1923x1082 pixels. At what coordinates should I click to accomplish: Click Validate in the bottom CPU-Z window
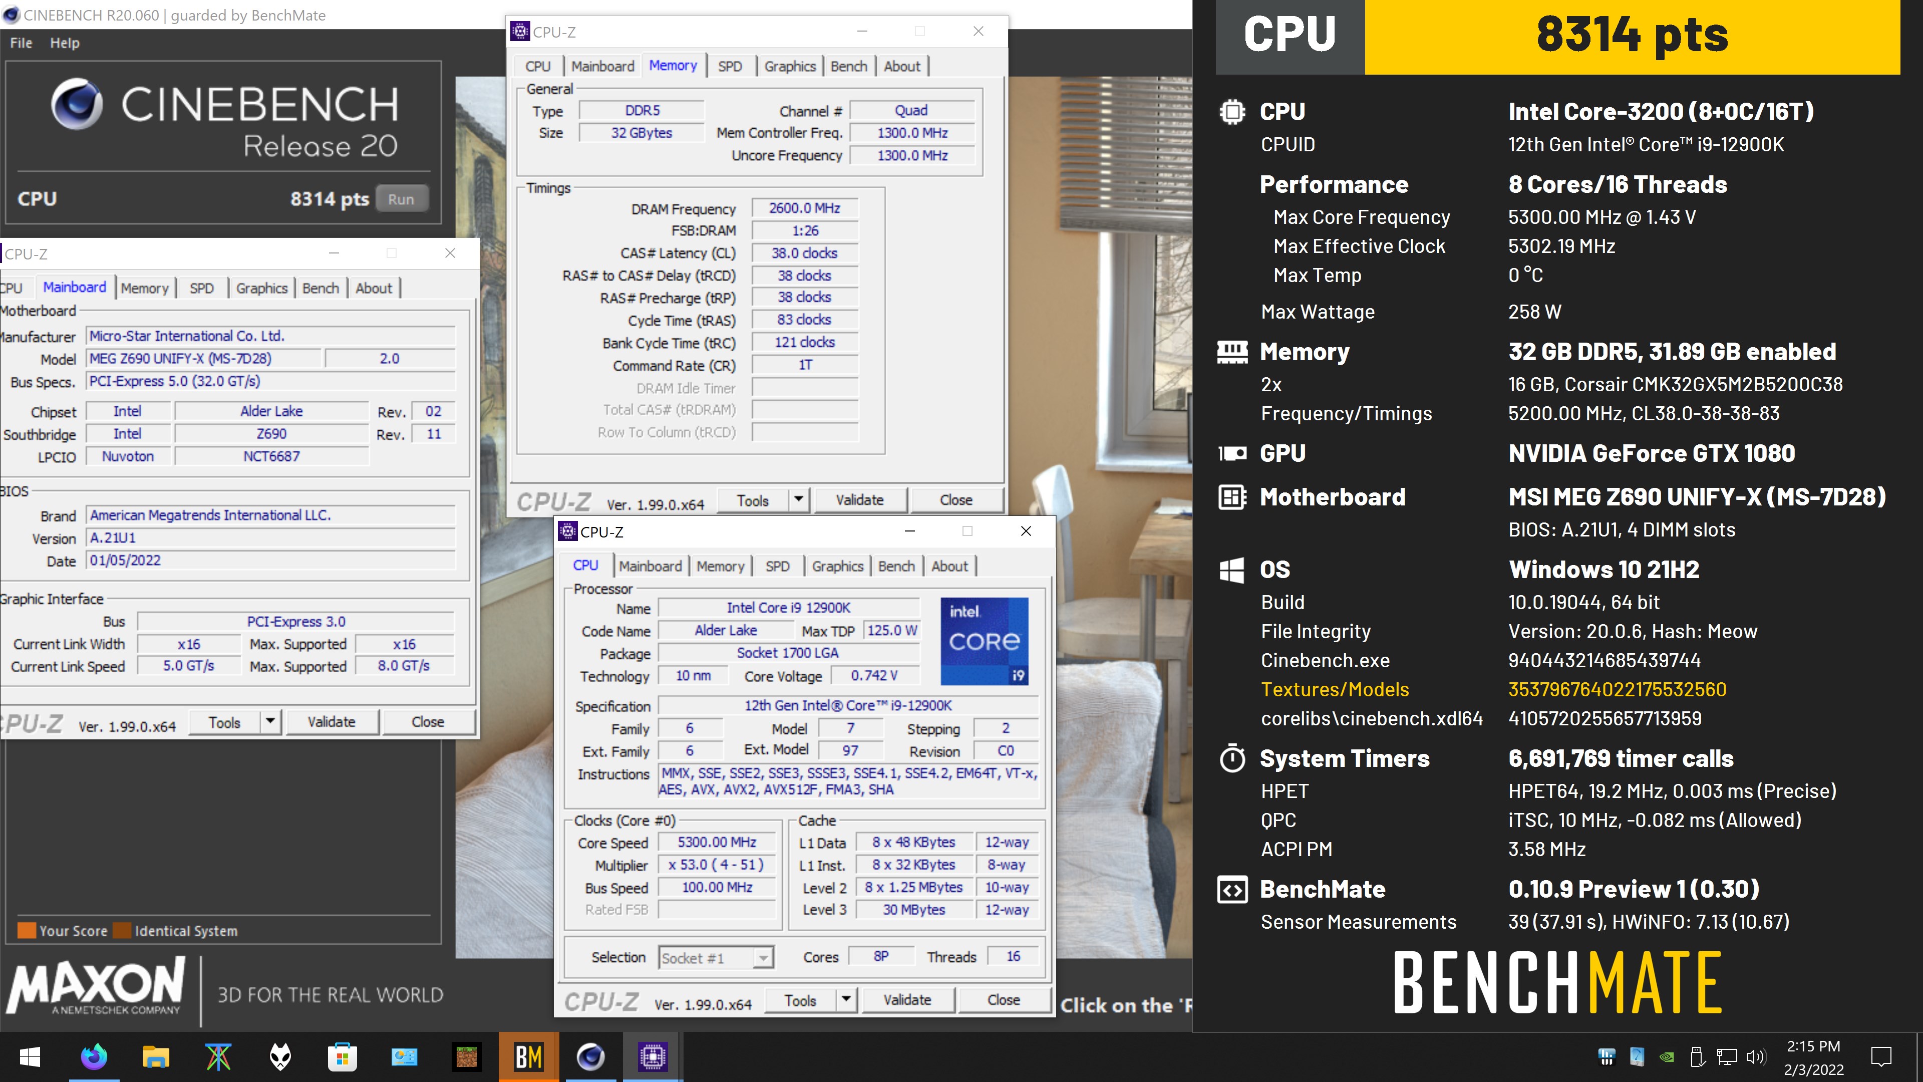pyautogui.click(x=907, y=1000)
